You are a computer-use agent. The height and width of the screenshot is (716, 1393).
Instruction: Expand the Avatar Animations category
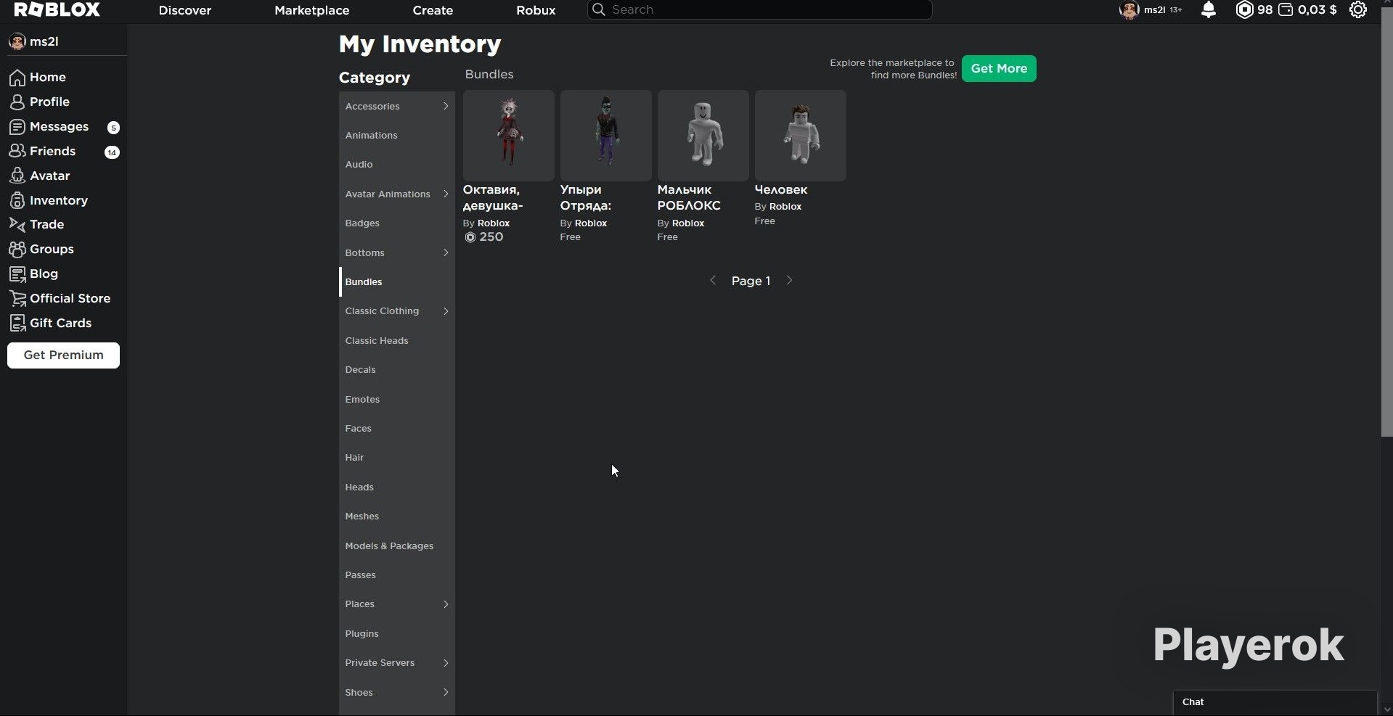click(446, 194)
